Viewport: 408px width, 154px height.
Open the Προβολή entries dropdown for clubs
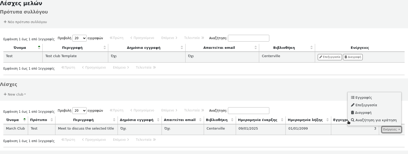coord(79,111)
